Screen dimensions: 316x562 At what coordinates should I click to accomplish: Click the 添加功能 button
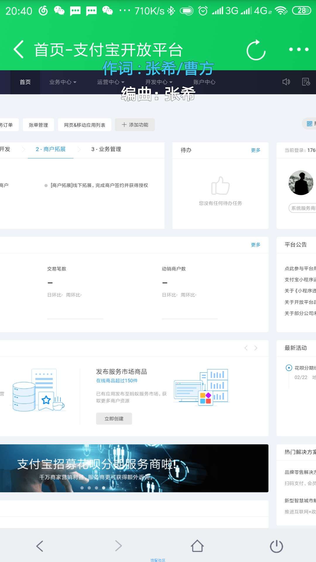coord(135,125)
